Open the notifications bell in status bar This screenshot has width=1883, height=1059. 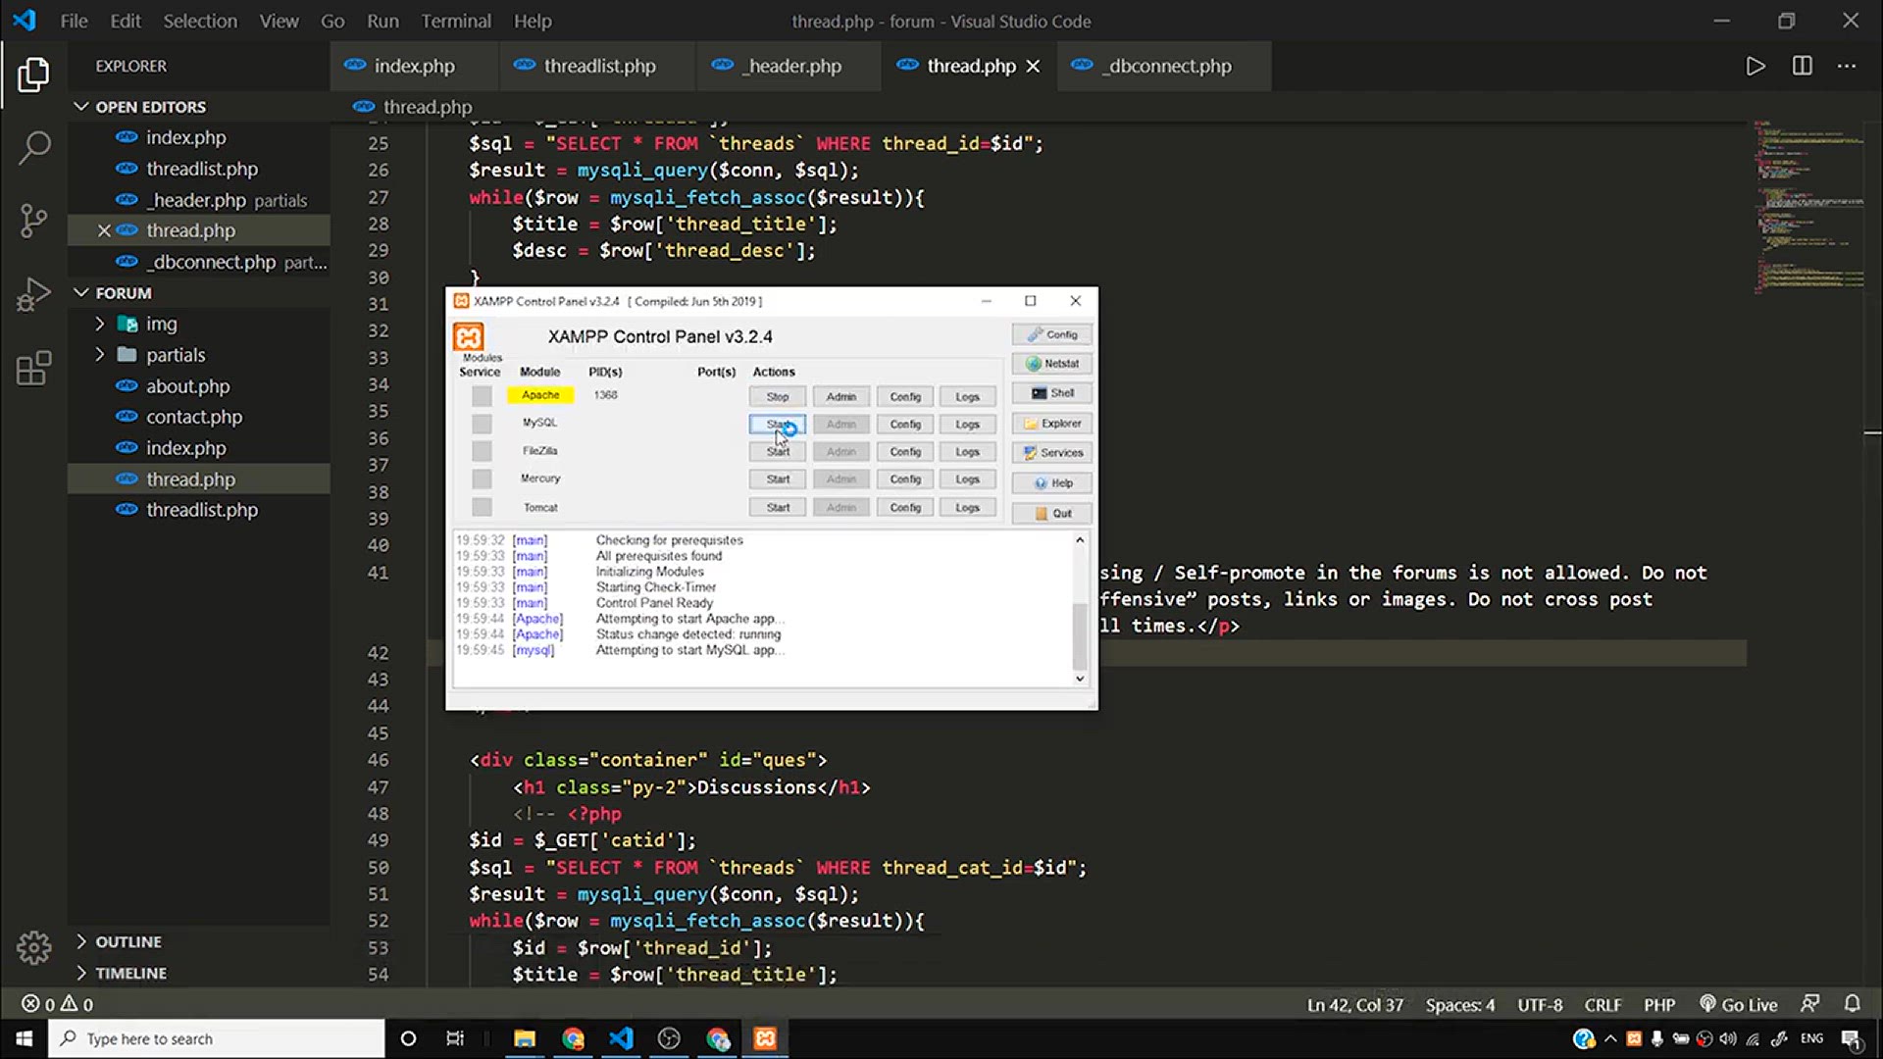[1852, 1003]
